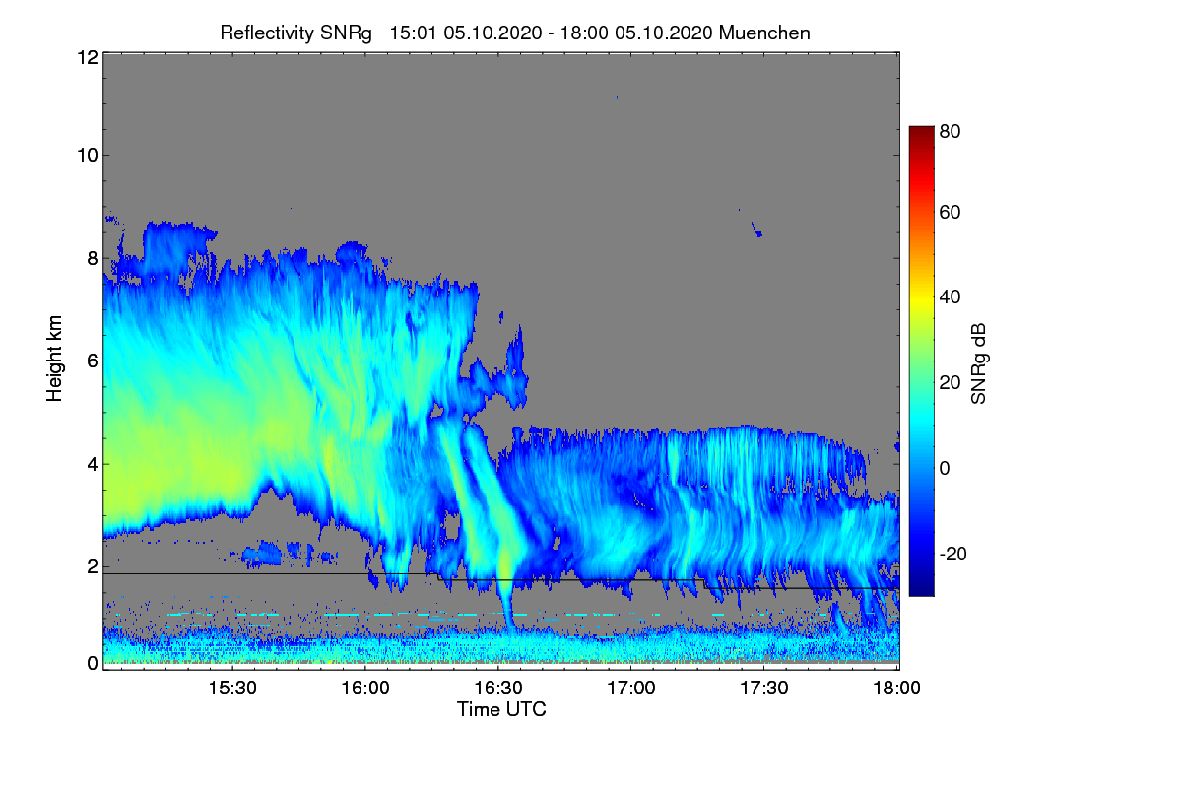Click the height tick label 12
The width and height of the screenshot is (1182, 788).
[87, 57]
